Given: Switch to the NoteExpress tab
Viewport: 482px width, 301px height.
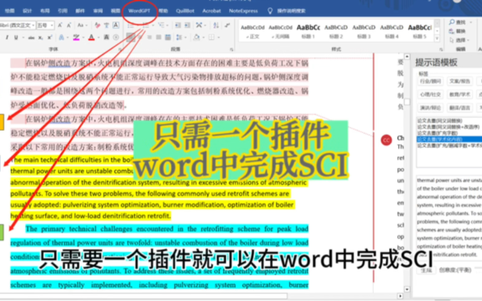Looking at the screenshot, I should click(243, 11).
